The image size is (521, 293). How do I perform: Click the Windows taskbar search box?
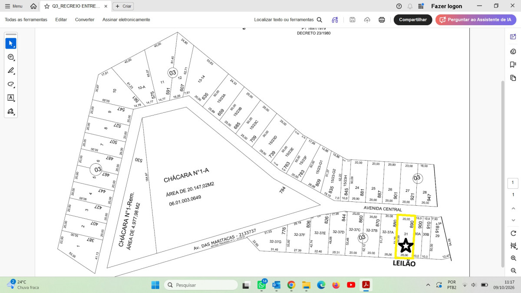pos(201,285)
